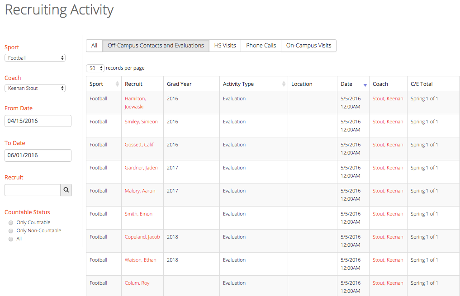Click the recruit search magnifier button

[x=66, y=190]
